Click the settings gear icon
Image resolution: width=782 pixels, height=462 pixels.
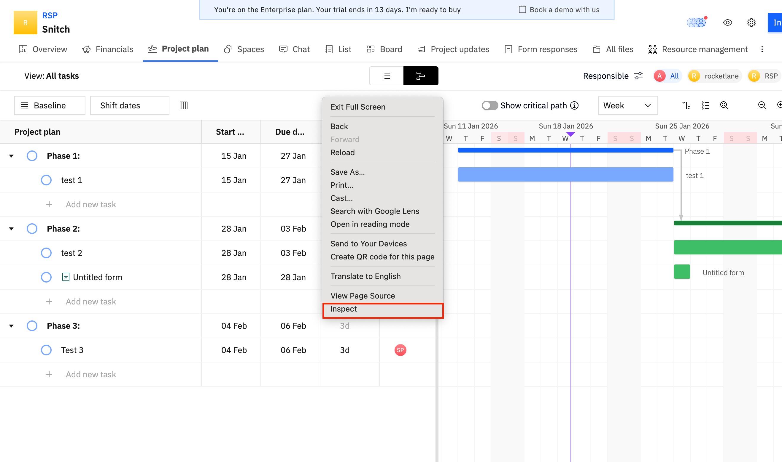751,23
